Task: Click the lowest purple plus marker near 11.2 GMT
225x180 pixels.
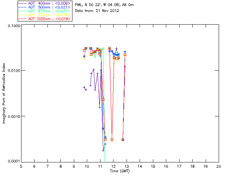Action: pos(103,151)
